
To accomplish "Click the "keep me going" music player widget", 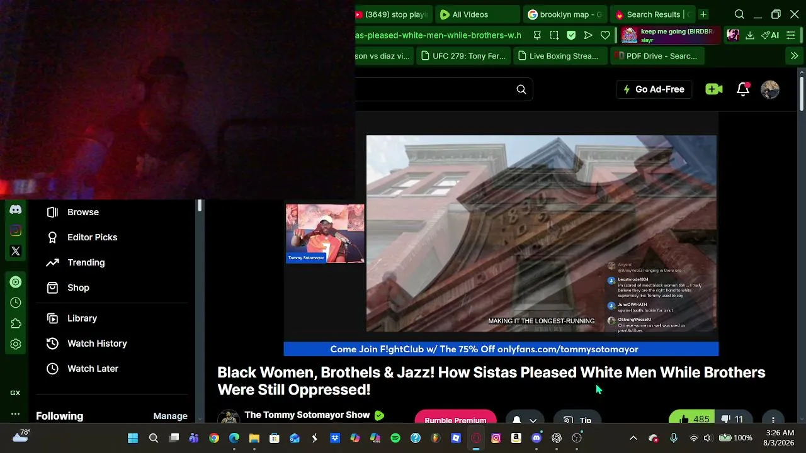I will click(x=670, y=35).
